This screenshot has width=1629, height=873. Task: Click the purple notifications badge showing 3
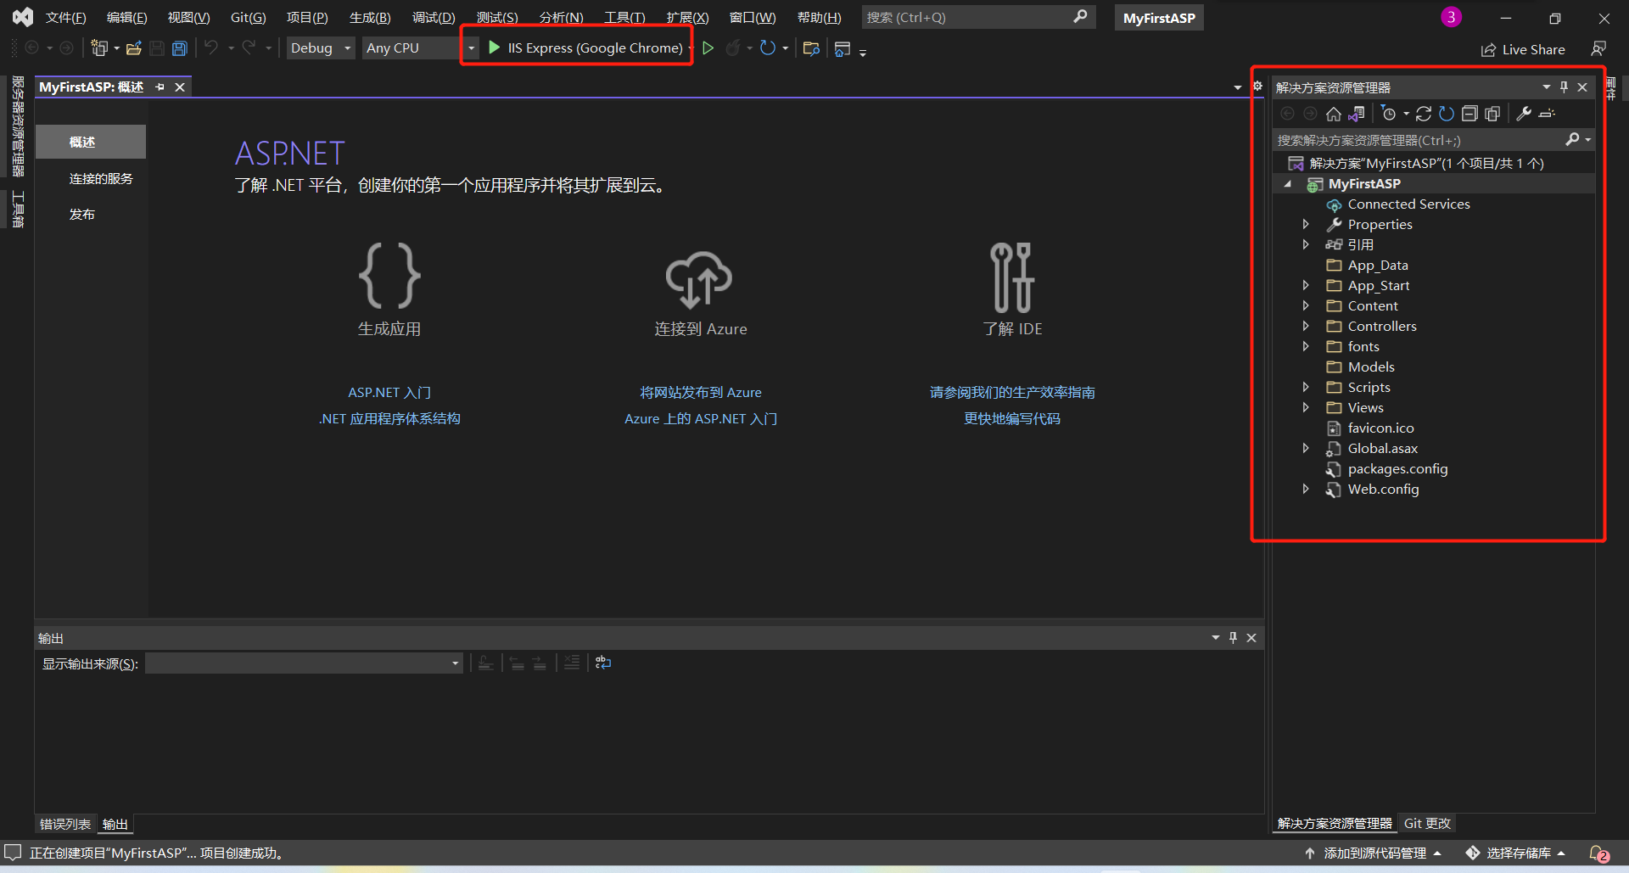[1452, 17]
